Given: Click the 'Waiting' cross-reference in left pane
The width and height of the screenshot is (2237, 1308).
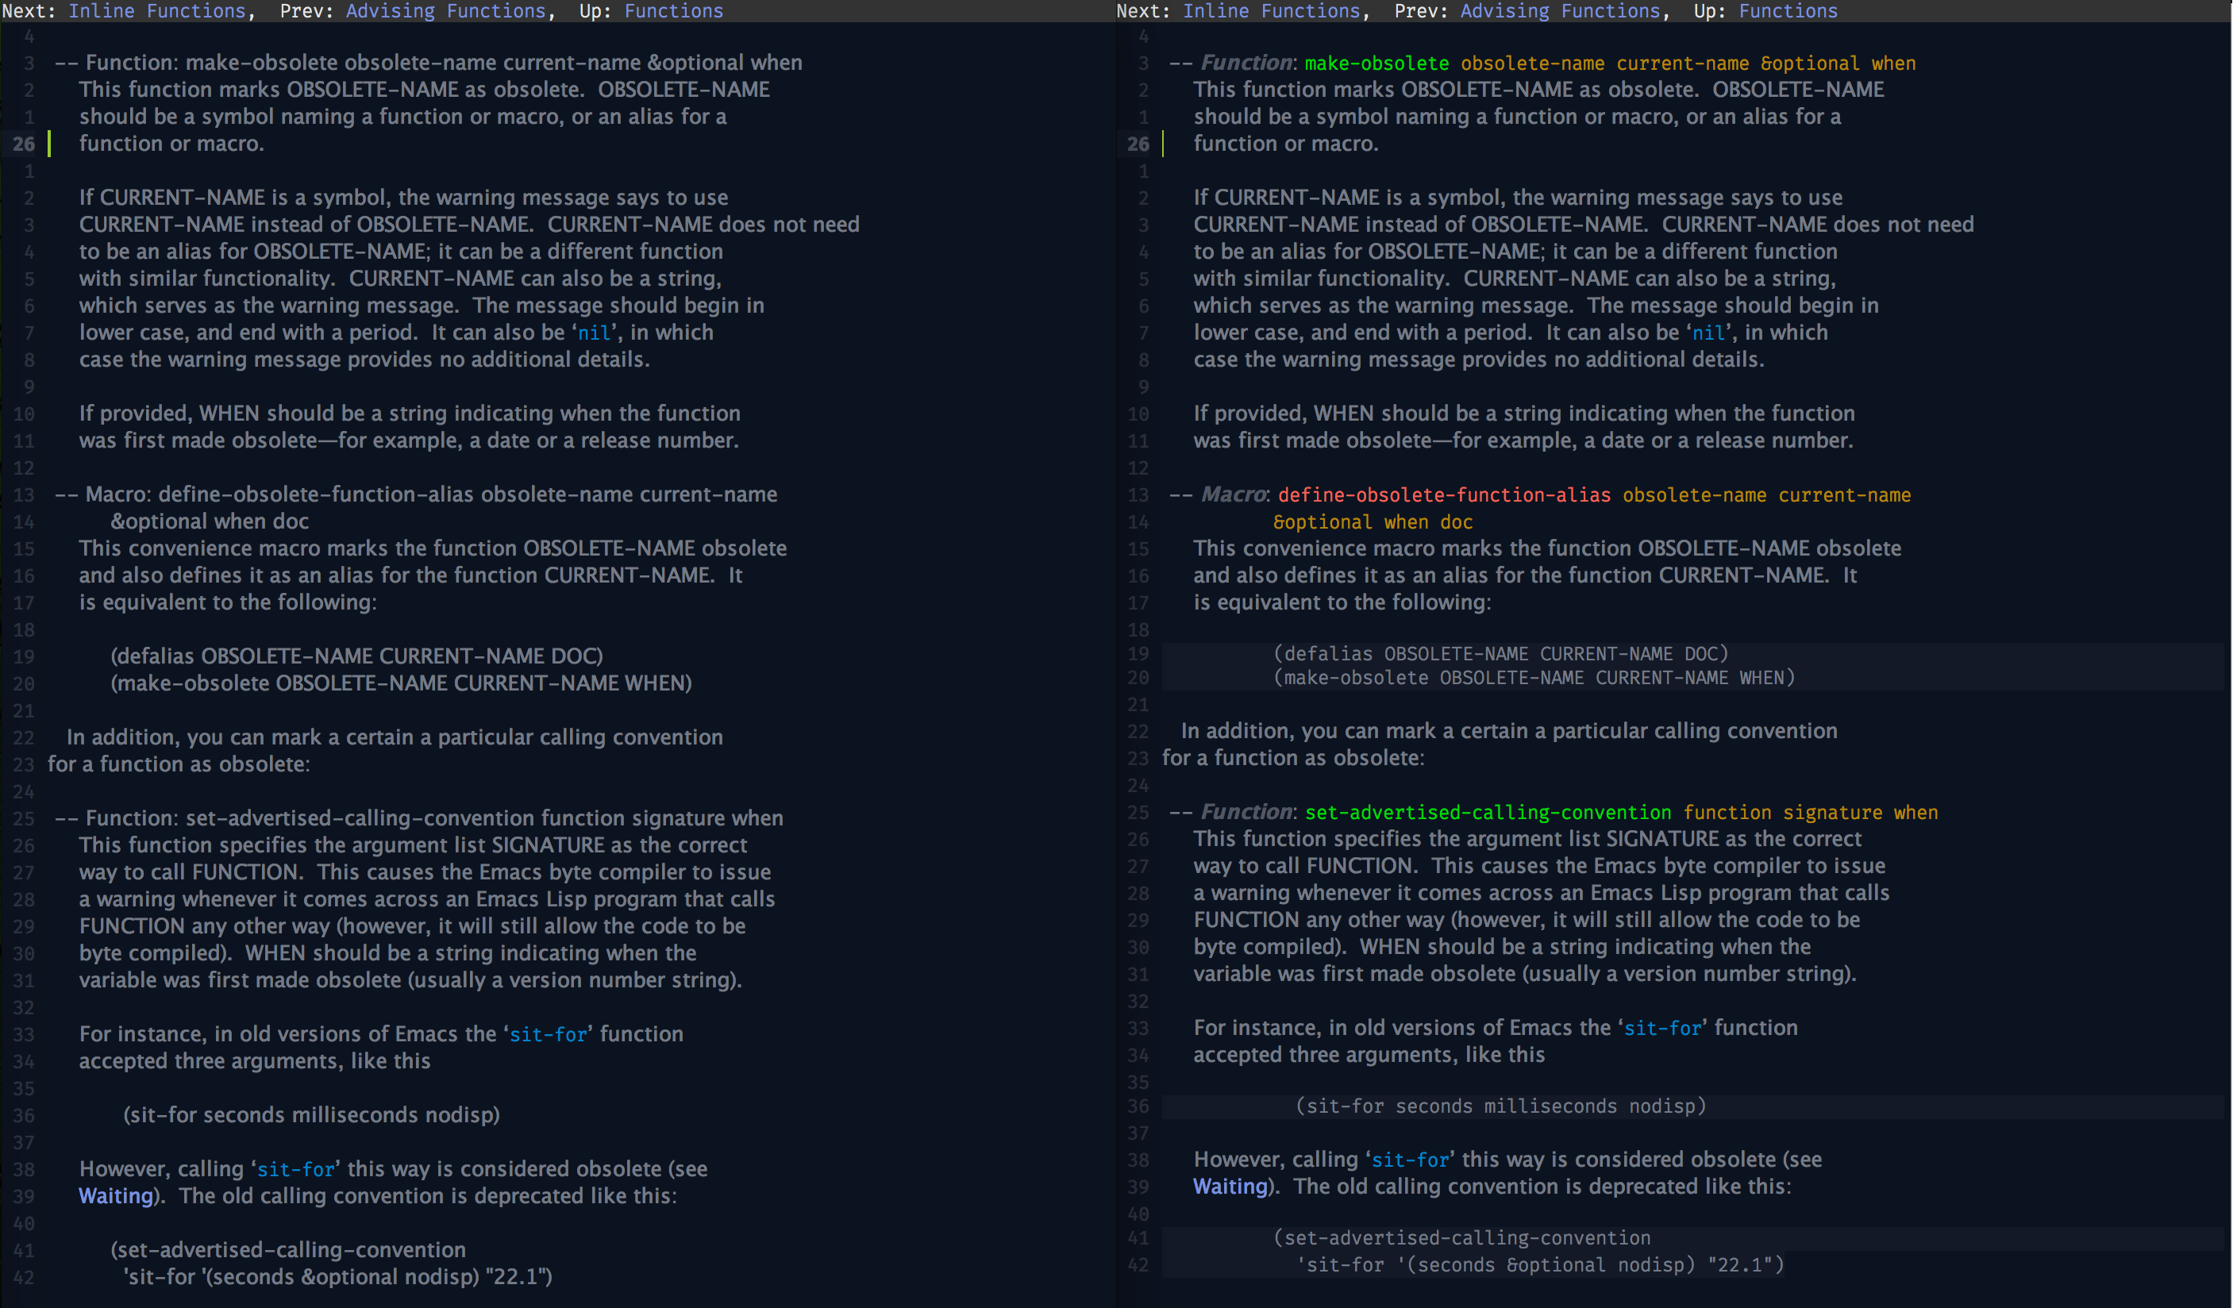Looking at the screenshot, I should [x=115, y=1196].
